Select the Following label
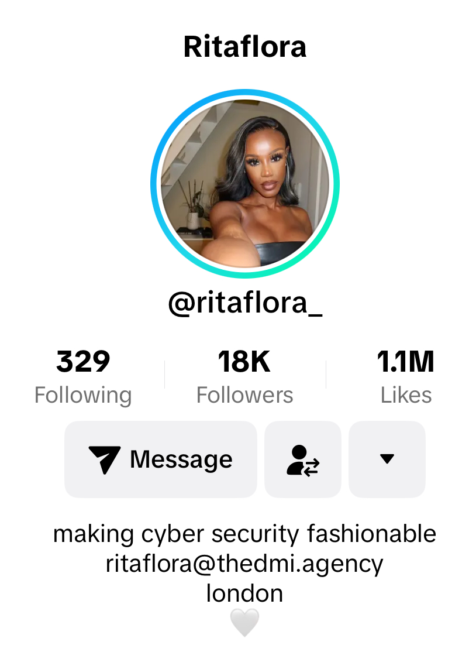476x652 pixels. (x=83, y=396)
